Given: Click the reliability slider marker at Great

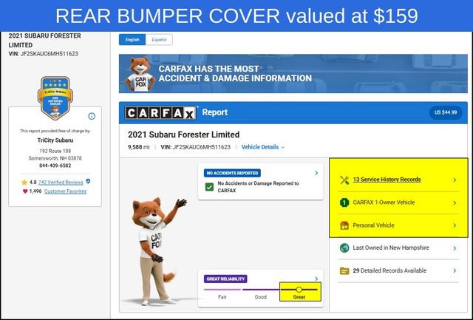Looking at the screenshot, I should click(299, 290).
